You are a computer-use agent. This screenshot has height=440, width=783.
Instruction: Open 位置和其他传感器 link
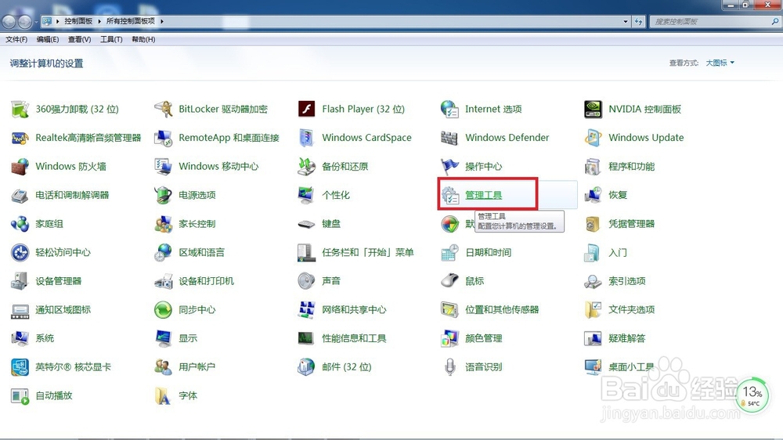pos(503,310)
